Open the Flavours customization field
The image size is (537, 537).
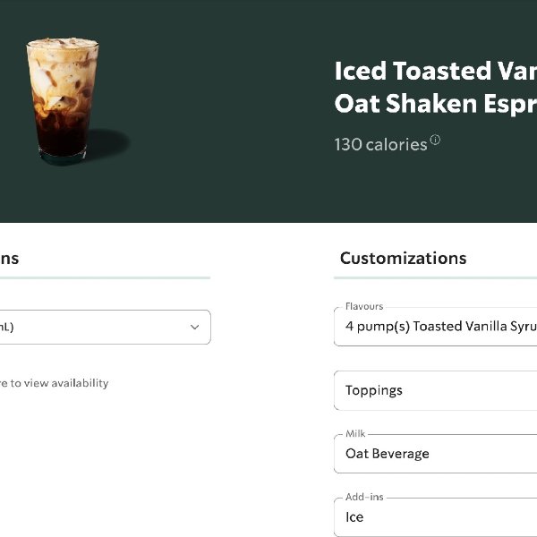point(440,327)
